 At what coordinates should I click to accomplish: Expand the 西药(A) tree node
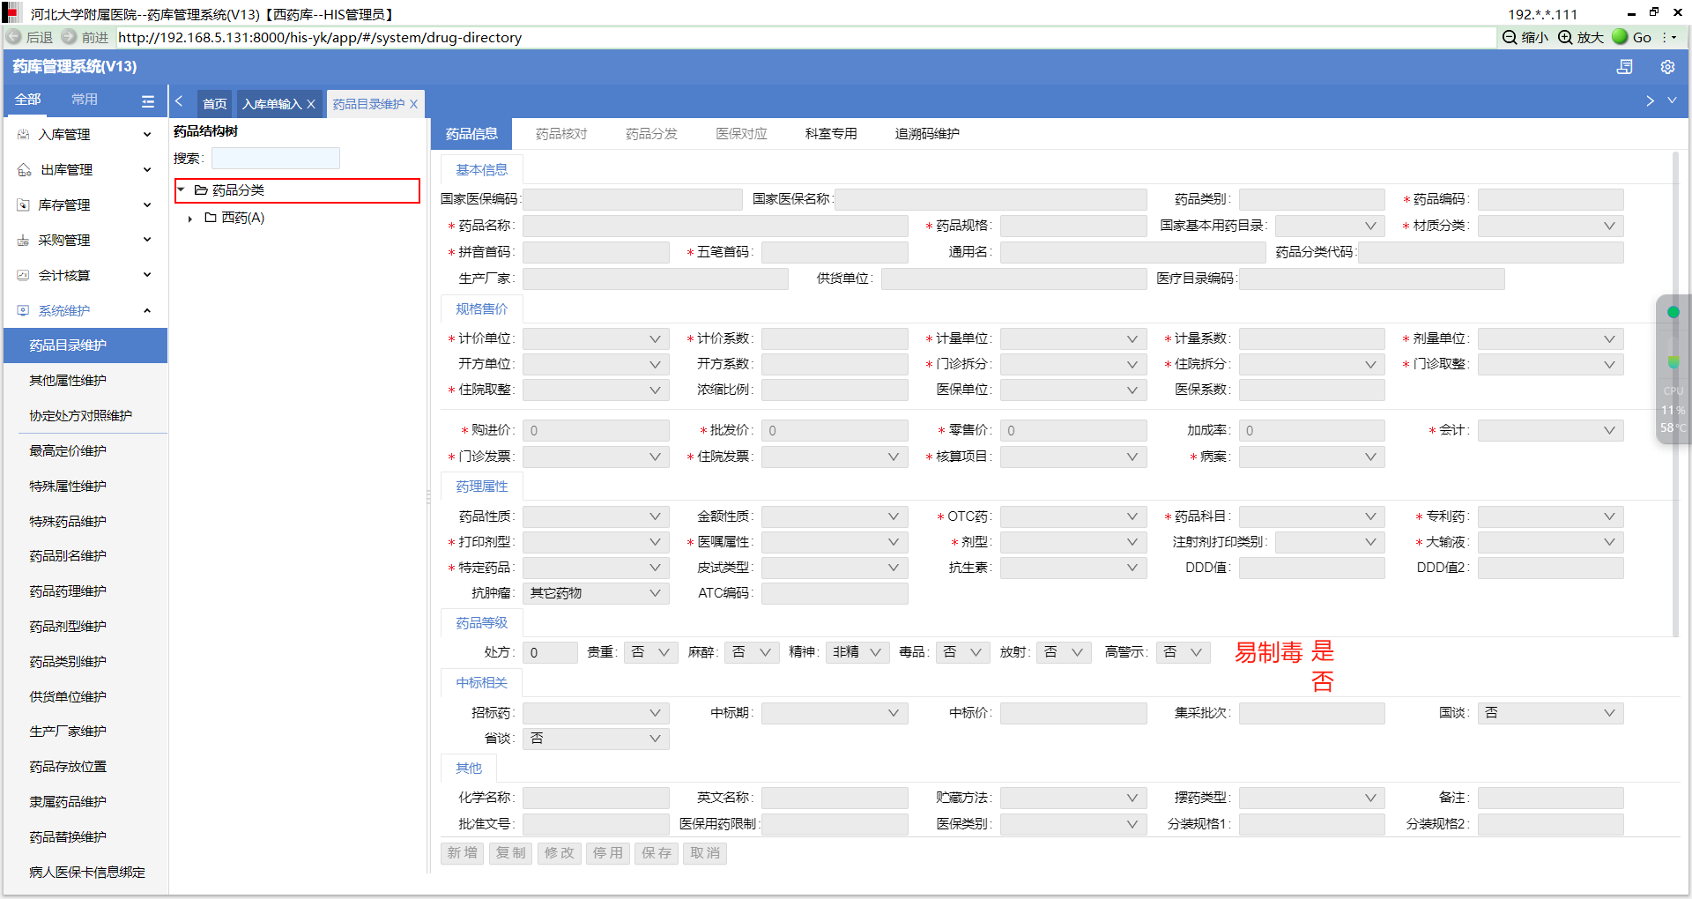pos(190,219)
